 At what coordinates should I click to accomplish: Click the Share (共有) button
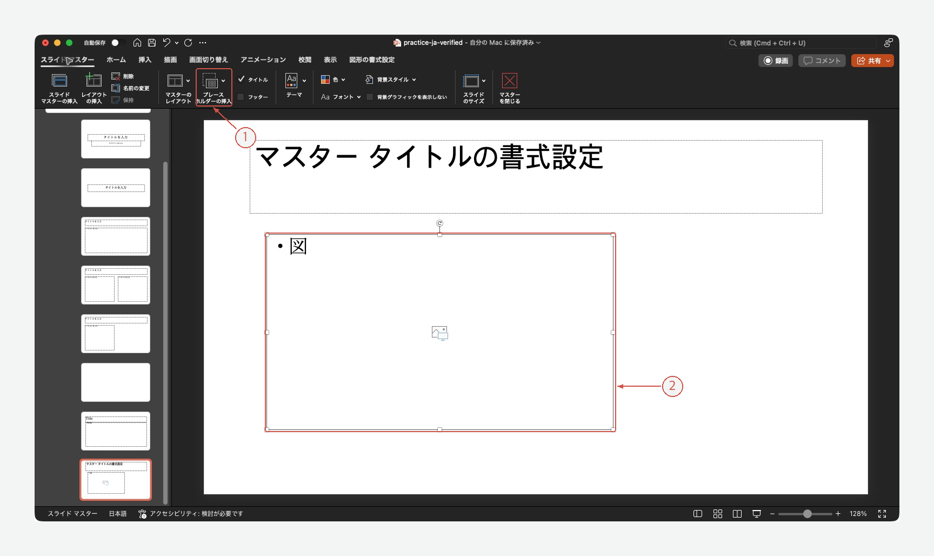tap(872, 61)
